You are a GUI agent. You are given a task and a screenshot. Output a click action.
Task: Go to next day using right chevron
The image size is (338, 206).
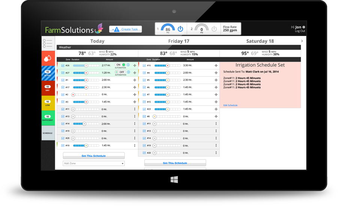[302, 41]
